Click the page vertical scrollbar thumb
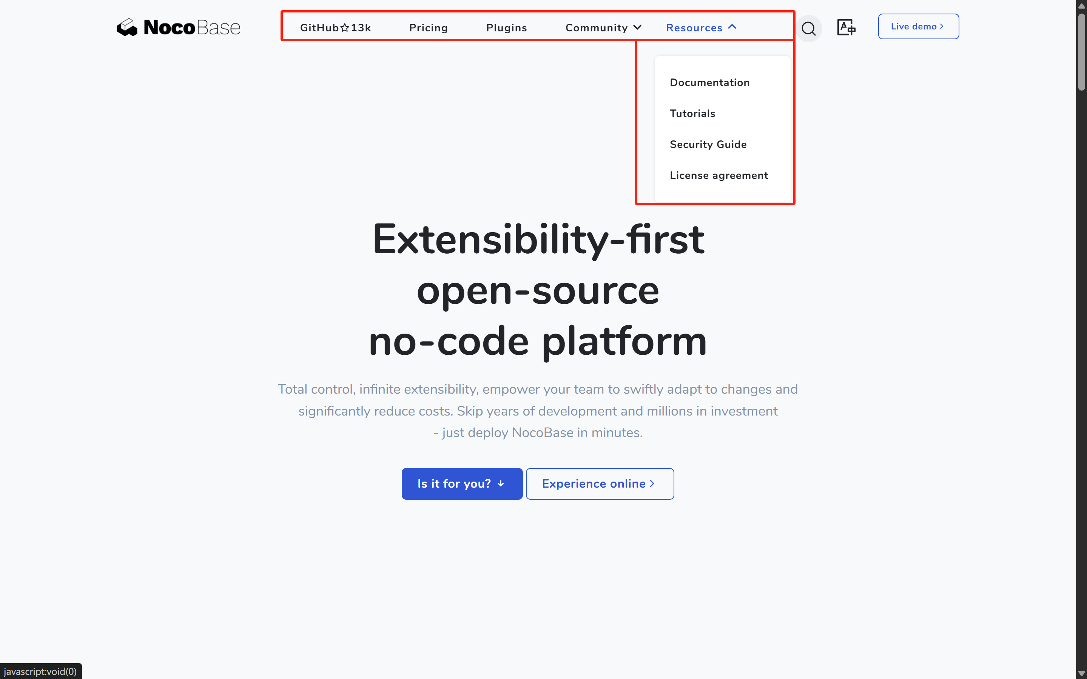The image size is (1087, 679). (x=1081, y=52)
